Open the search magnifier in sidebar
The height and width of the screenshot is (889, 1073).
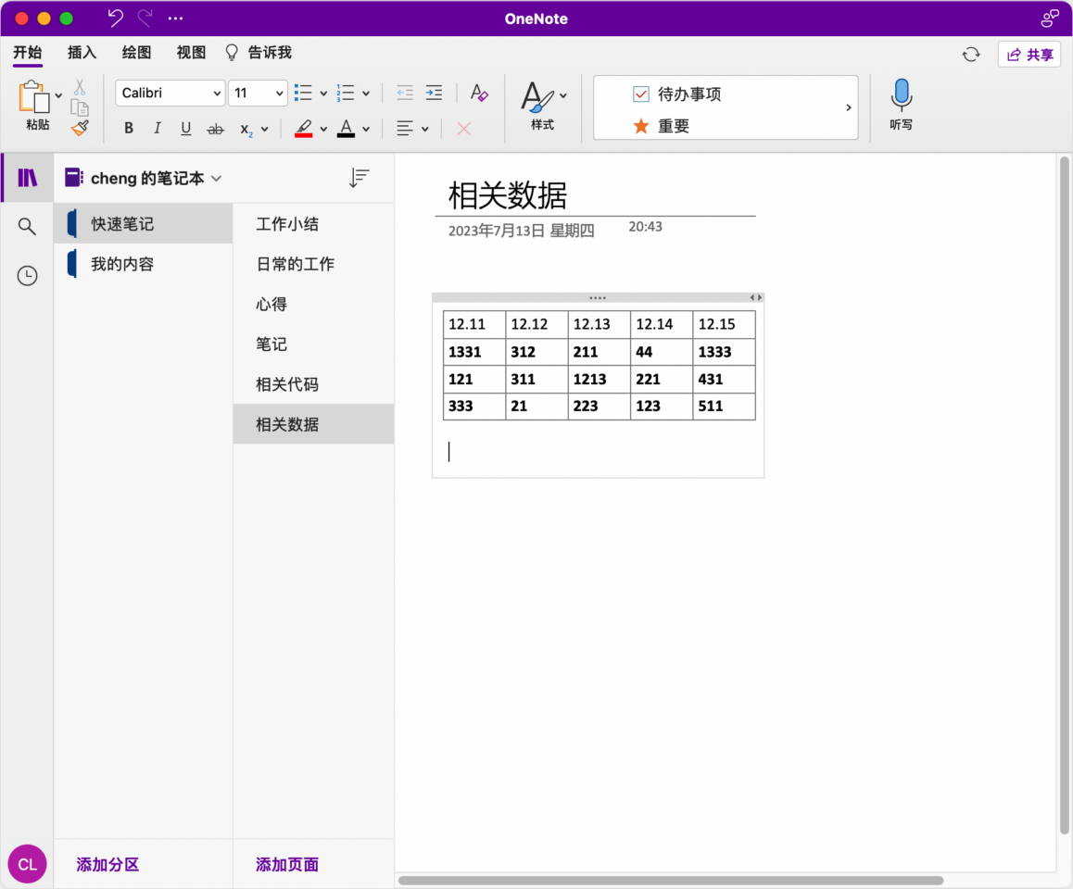coord(27,226)
